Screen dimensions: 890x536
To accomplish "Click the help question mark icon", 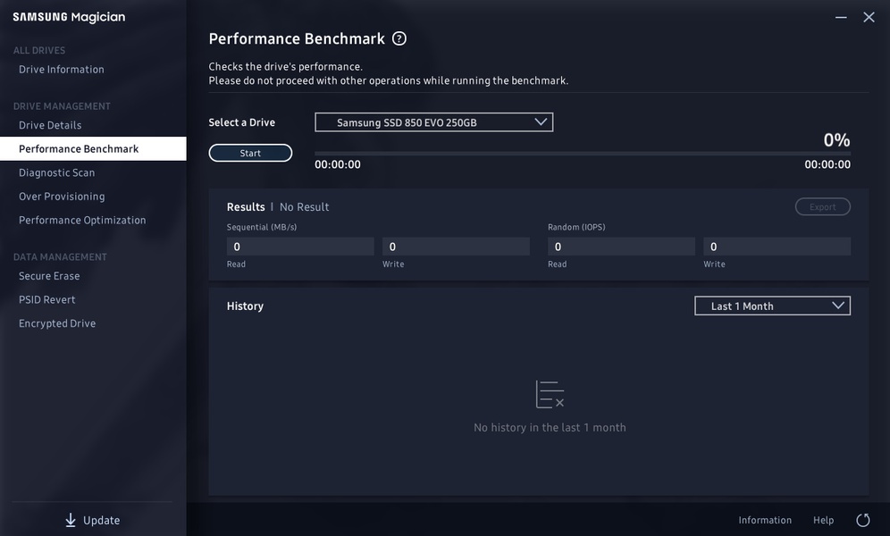I will coord(399,38).
